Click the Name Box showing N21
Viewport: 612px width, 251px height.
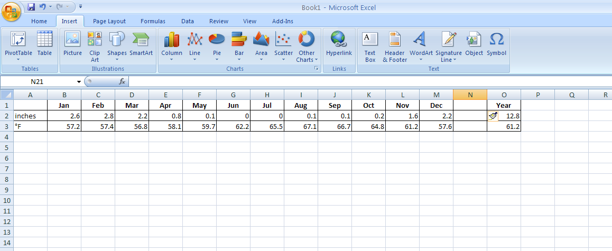point(38,82)
